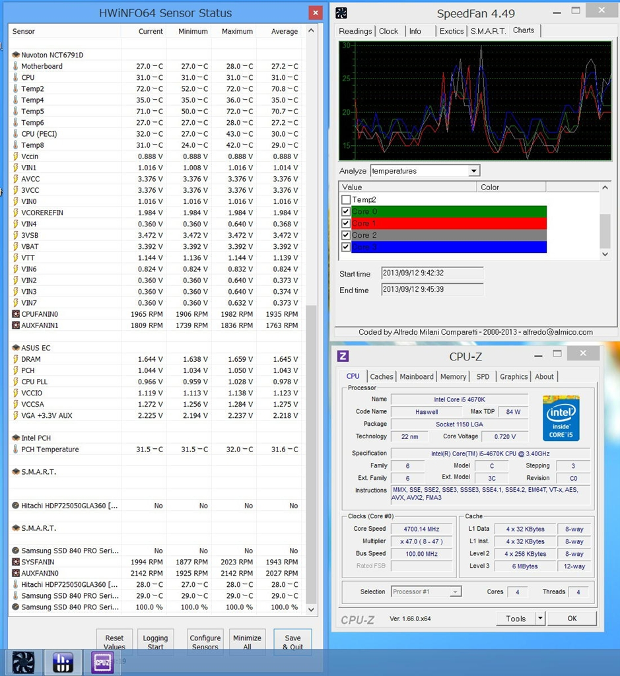Click HWiNFO Logging Start button
620x676 pixels.
155,642
